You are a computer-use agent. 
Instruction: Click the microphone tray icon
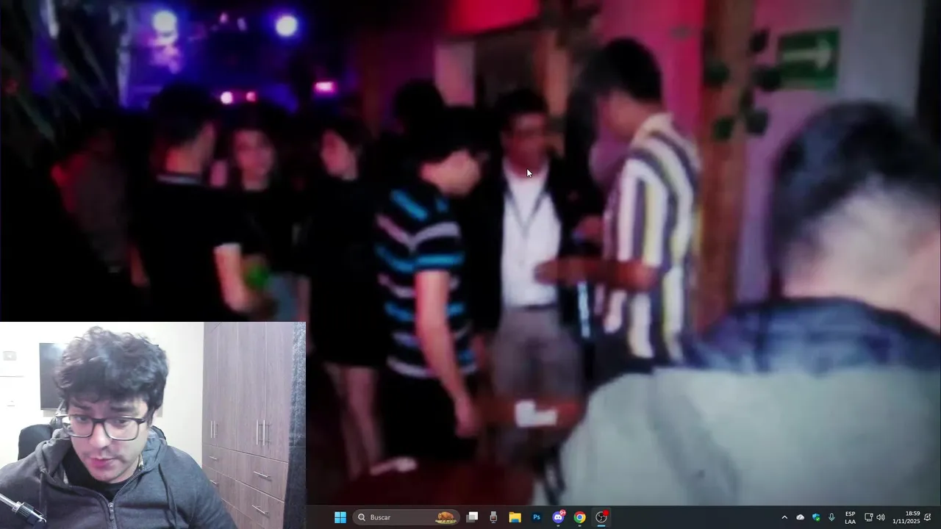(831, 517)
